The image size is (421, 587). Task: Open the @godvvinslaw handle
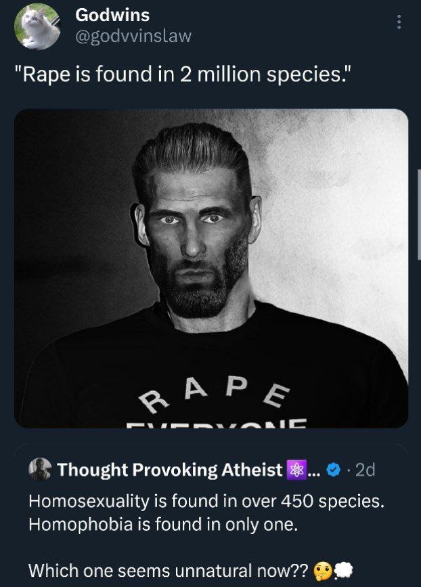point(133,37)
